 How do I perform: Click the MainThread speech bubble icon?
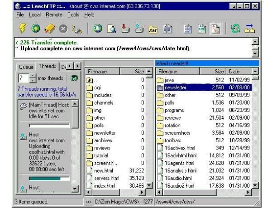(24, 106)
